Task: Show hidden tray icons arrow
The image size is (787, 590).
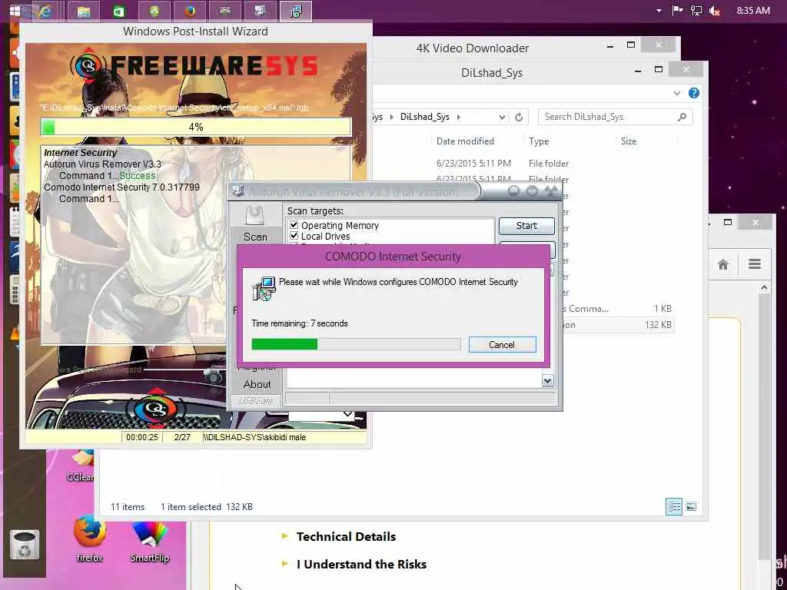Action: pyautogui.click(x=659, y=11)
